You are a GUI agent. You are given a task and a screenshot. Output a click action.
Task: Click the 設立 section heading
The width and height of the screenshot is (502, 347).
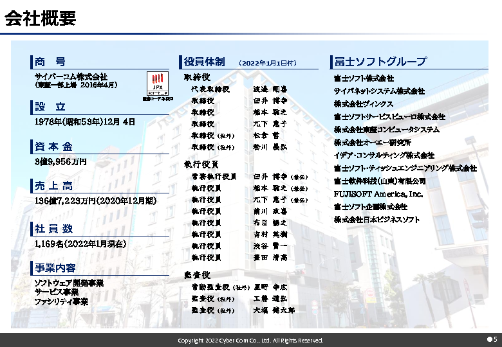(50, 107)
